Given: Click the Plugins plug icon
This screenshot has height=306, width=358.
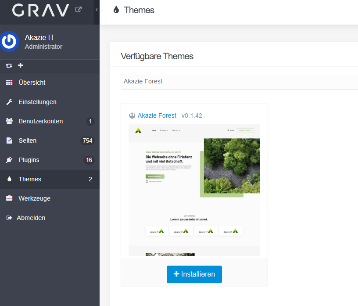Looking at the screenshot, I should pyautogui.click(x=9, y=160).
